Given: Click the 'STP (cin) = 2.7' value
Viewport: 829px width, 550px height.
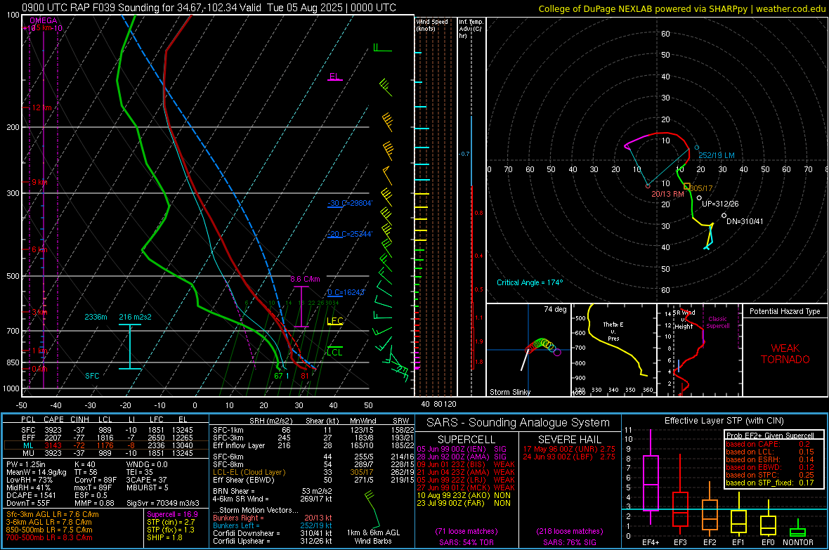Looking at the screenshot, I should pos(171,522).
